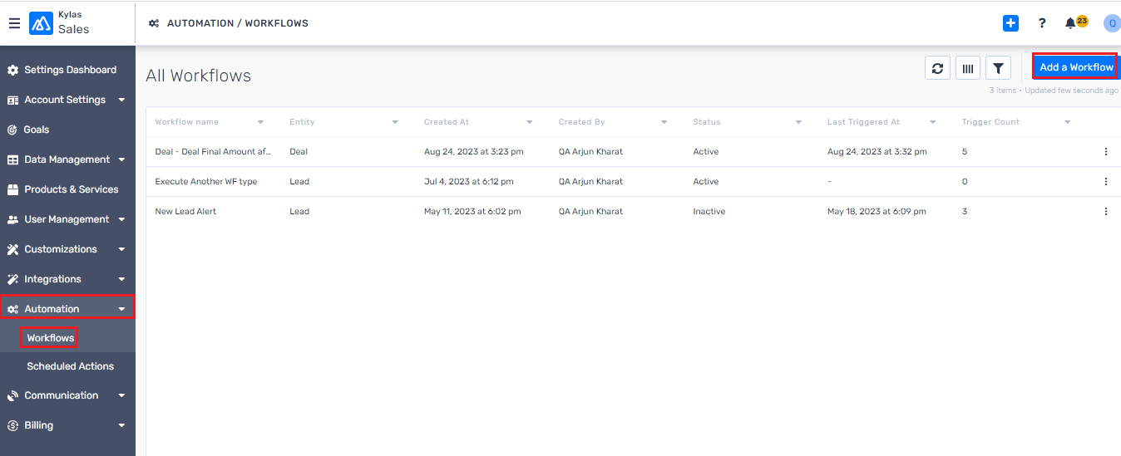Open the user profile avatar
1121x456 pixels.
[x=1112, y=23]
